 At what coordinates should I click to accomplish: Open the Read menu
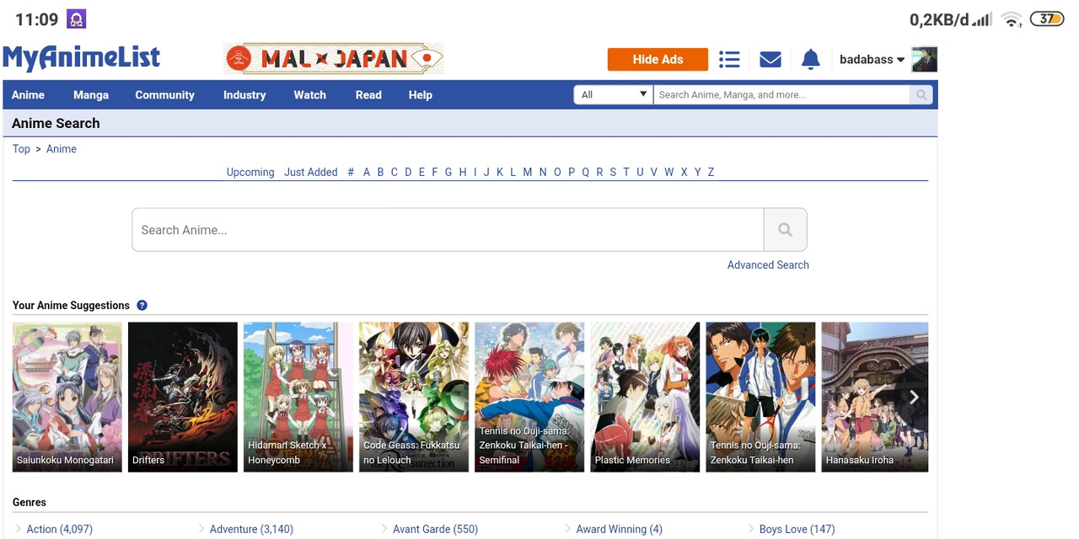pos(368,94)
